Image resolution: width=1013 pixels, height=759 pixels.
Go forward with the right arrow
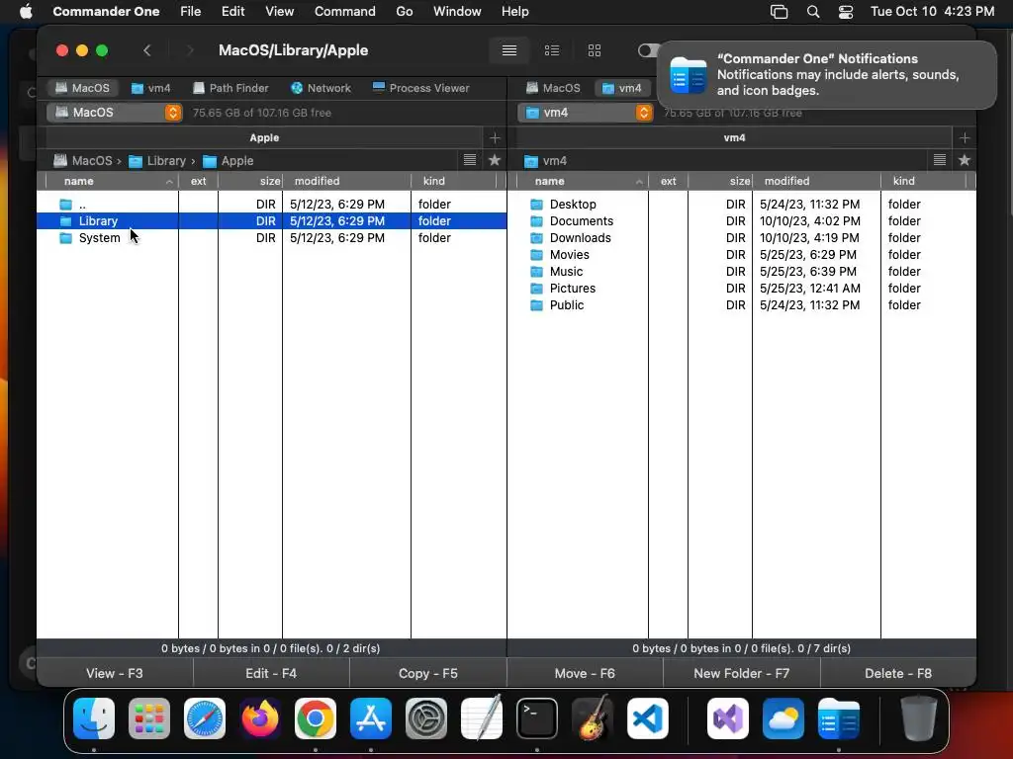[x=189, y=50]
